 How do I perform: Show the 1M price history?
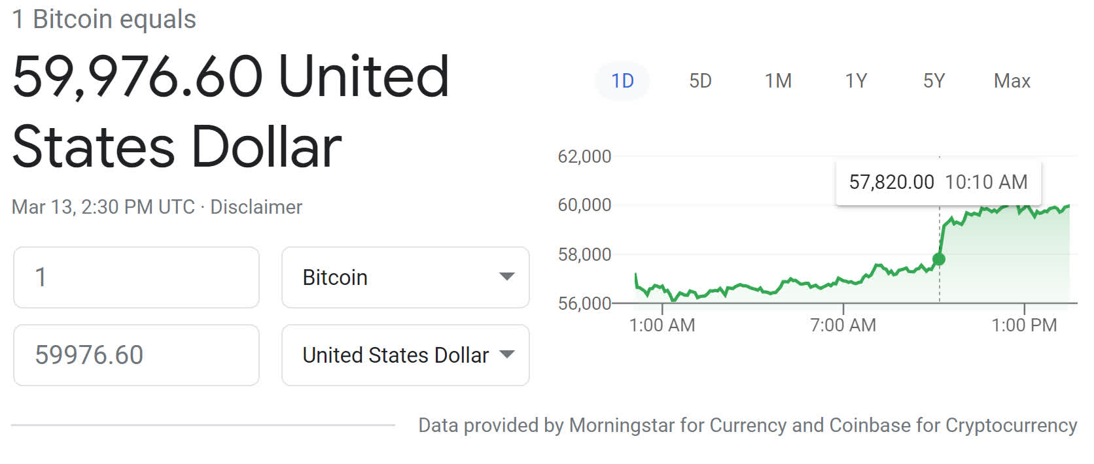(x=778, y=81)
